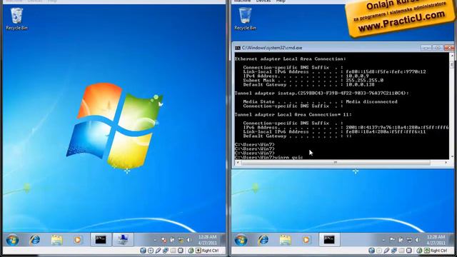Image resolution: width=457 pixels, height=257 pixels.
Task: Click the cmd taskbar button in the right VM
Action: 329,240
